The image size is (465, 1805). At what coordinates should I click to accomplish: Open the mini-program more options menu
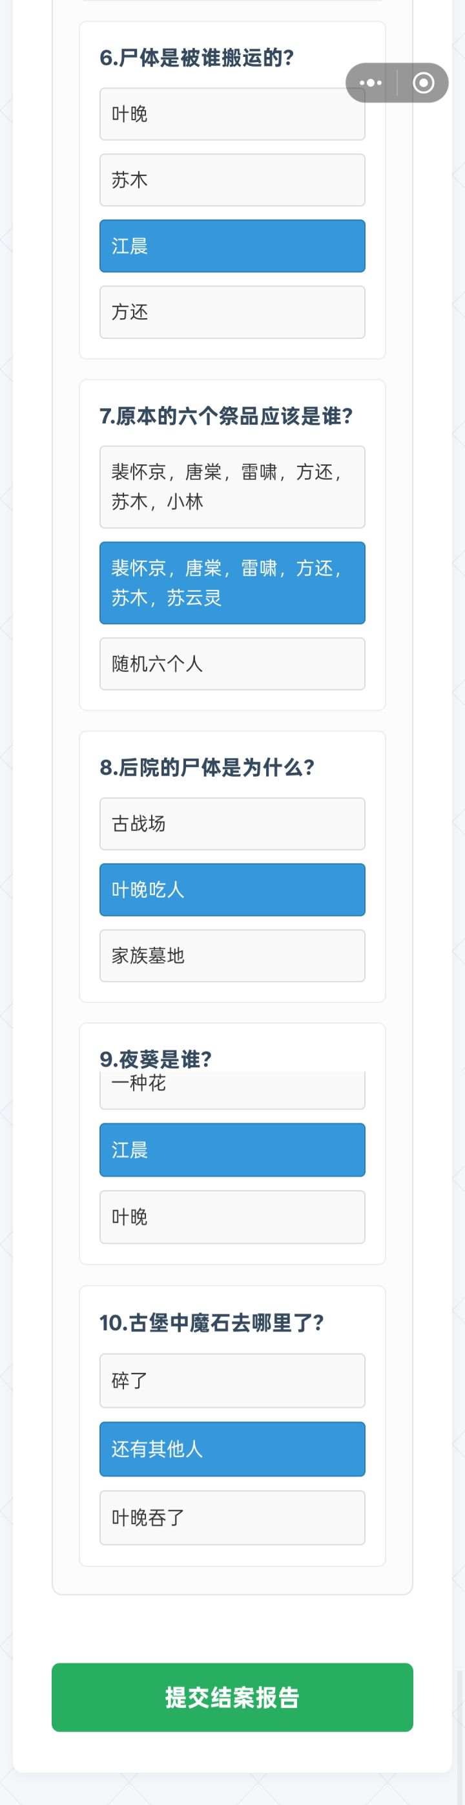(371, 83)
